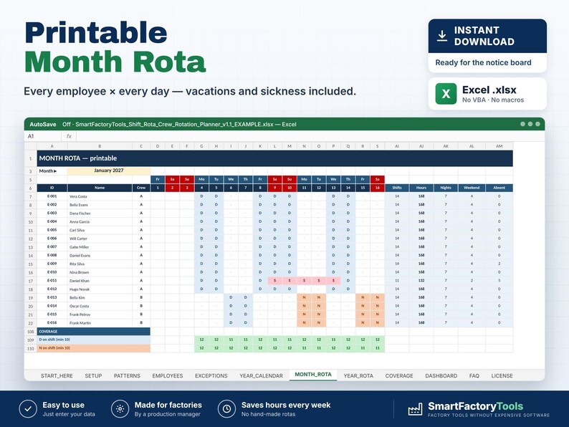569x427 pixels.
Task: Switch to the COVERAGE sheet tab
Action: [x=399, y=376]
